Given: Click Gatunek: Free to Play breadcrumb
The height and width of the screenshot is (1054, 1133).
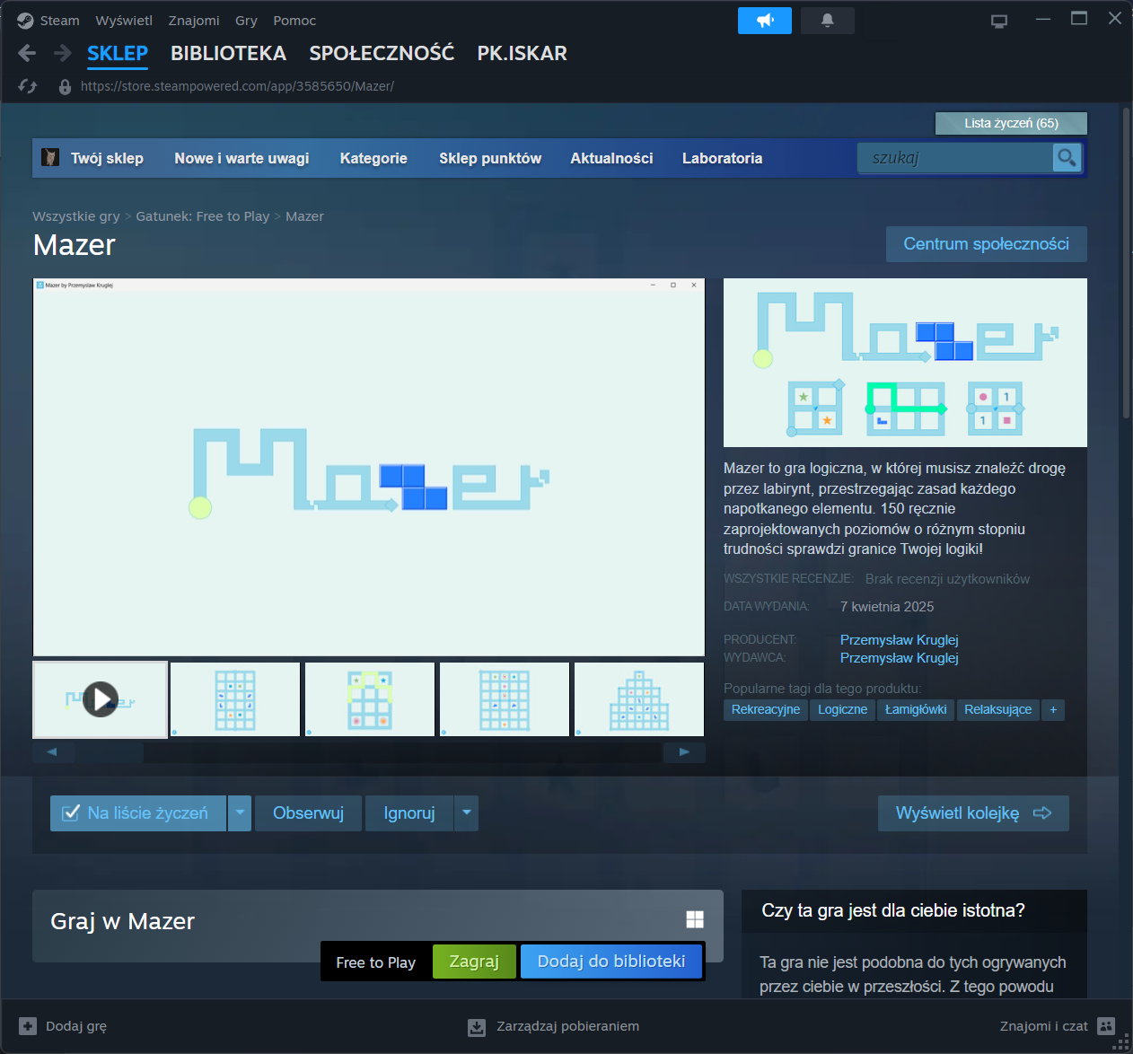Looking at the screenshot, I should 203,216.
